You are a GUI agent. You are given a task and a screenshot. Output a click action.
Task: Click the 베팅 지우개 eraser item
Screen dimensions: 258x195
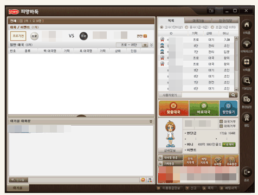204,160
